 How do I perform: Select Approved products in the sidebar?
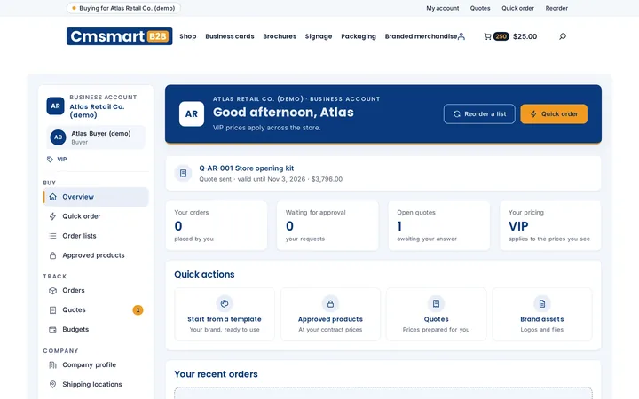tap(96, 255)
